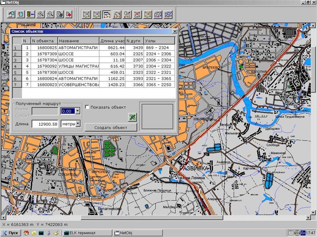
Task: Click section length 11.18 cell
Action: (x=112, y=60)
